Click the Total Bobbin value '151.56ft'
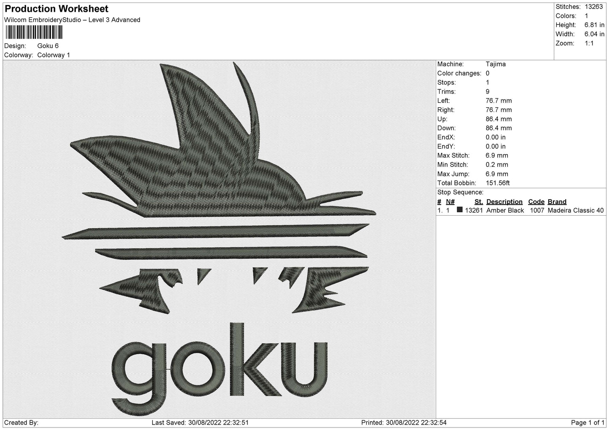Screen dimensions: 609x430 [x=498, y=183]
